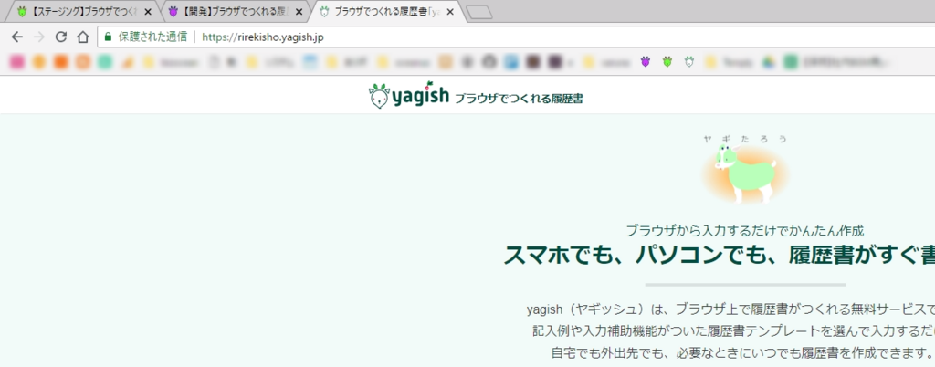Go back to the previous page
935x367 pixels.
[x=16, y=37]
